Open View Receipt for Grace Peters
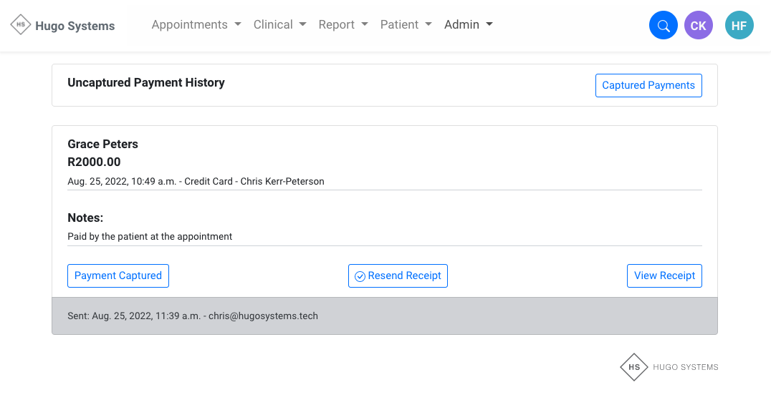The height and width of the screenshot is (395, 771). pos(664,275)
